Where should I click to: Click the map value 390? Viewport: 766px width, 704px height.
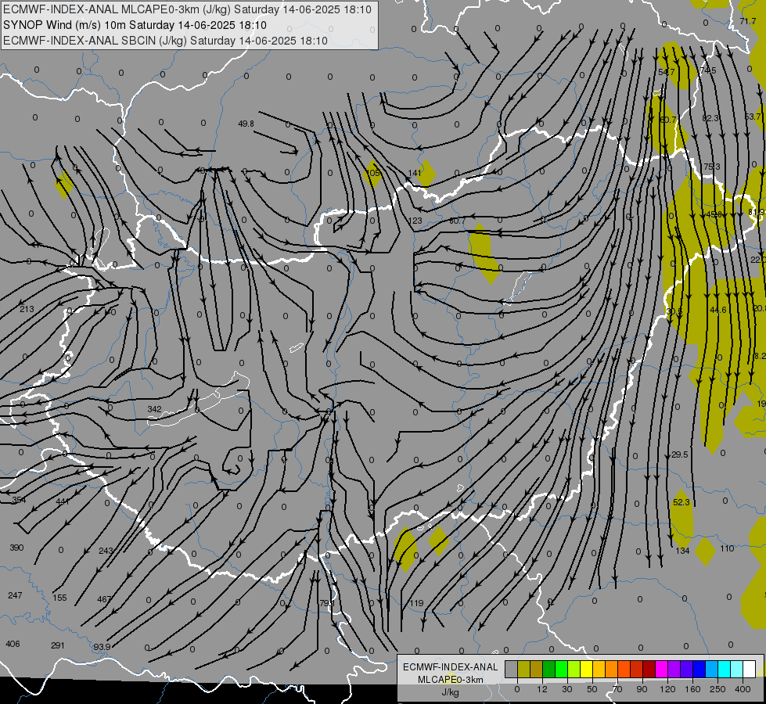pyautogui.click(x=16, y=548)
